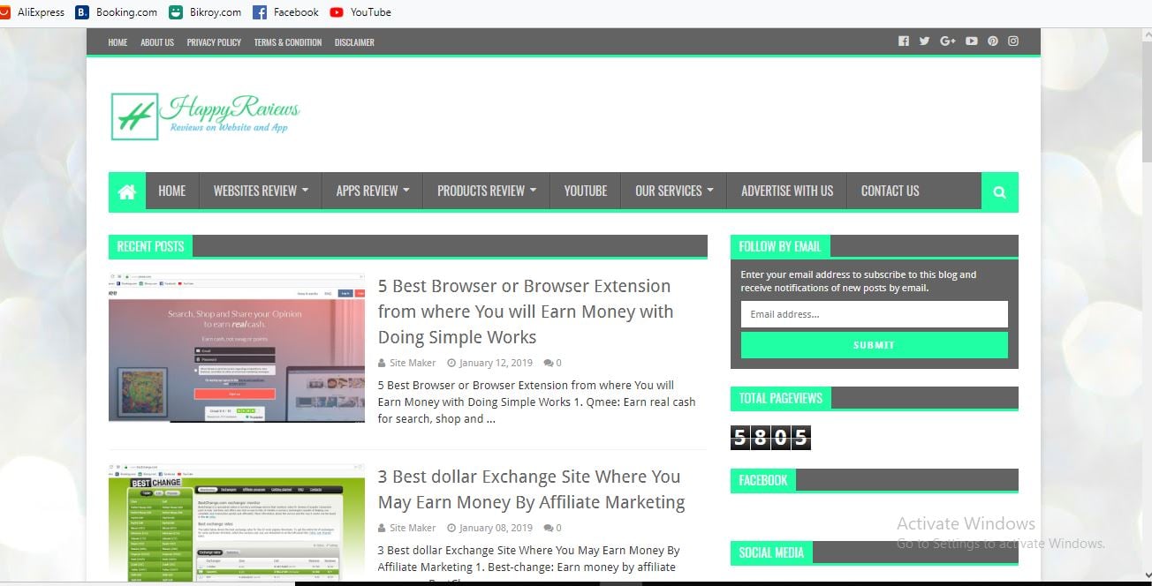
Task: Click the Instagram icon in top bar
Action: point(1013,41)
